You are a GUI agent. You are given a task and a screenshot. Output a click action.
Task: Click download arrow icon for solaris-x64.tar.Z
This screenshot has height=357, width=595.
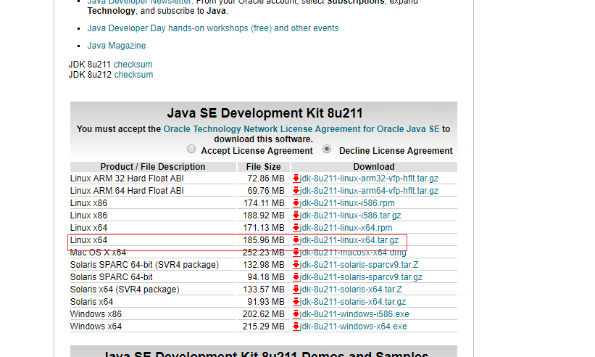tap(296, 290)
